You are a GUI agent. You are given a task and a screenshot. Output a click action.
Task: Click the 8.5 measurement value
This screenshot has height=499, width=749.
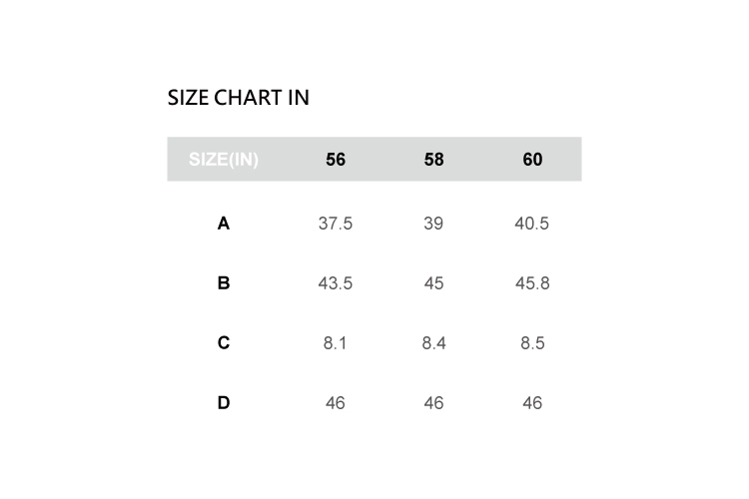pos(532,343)
